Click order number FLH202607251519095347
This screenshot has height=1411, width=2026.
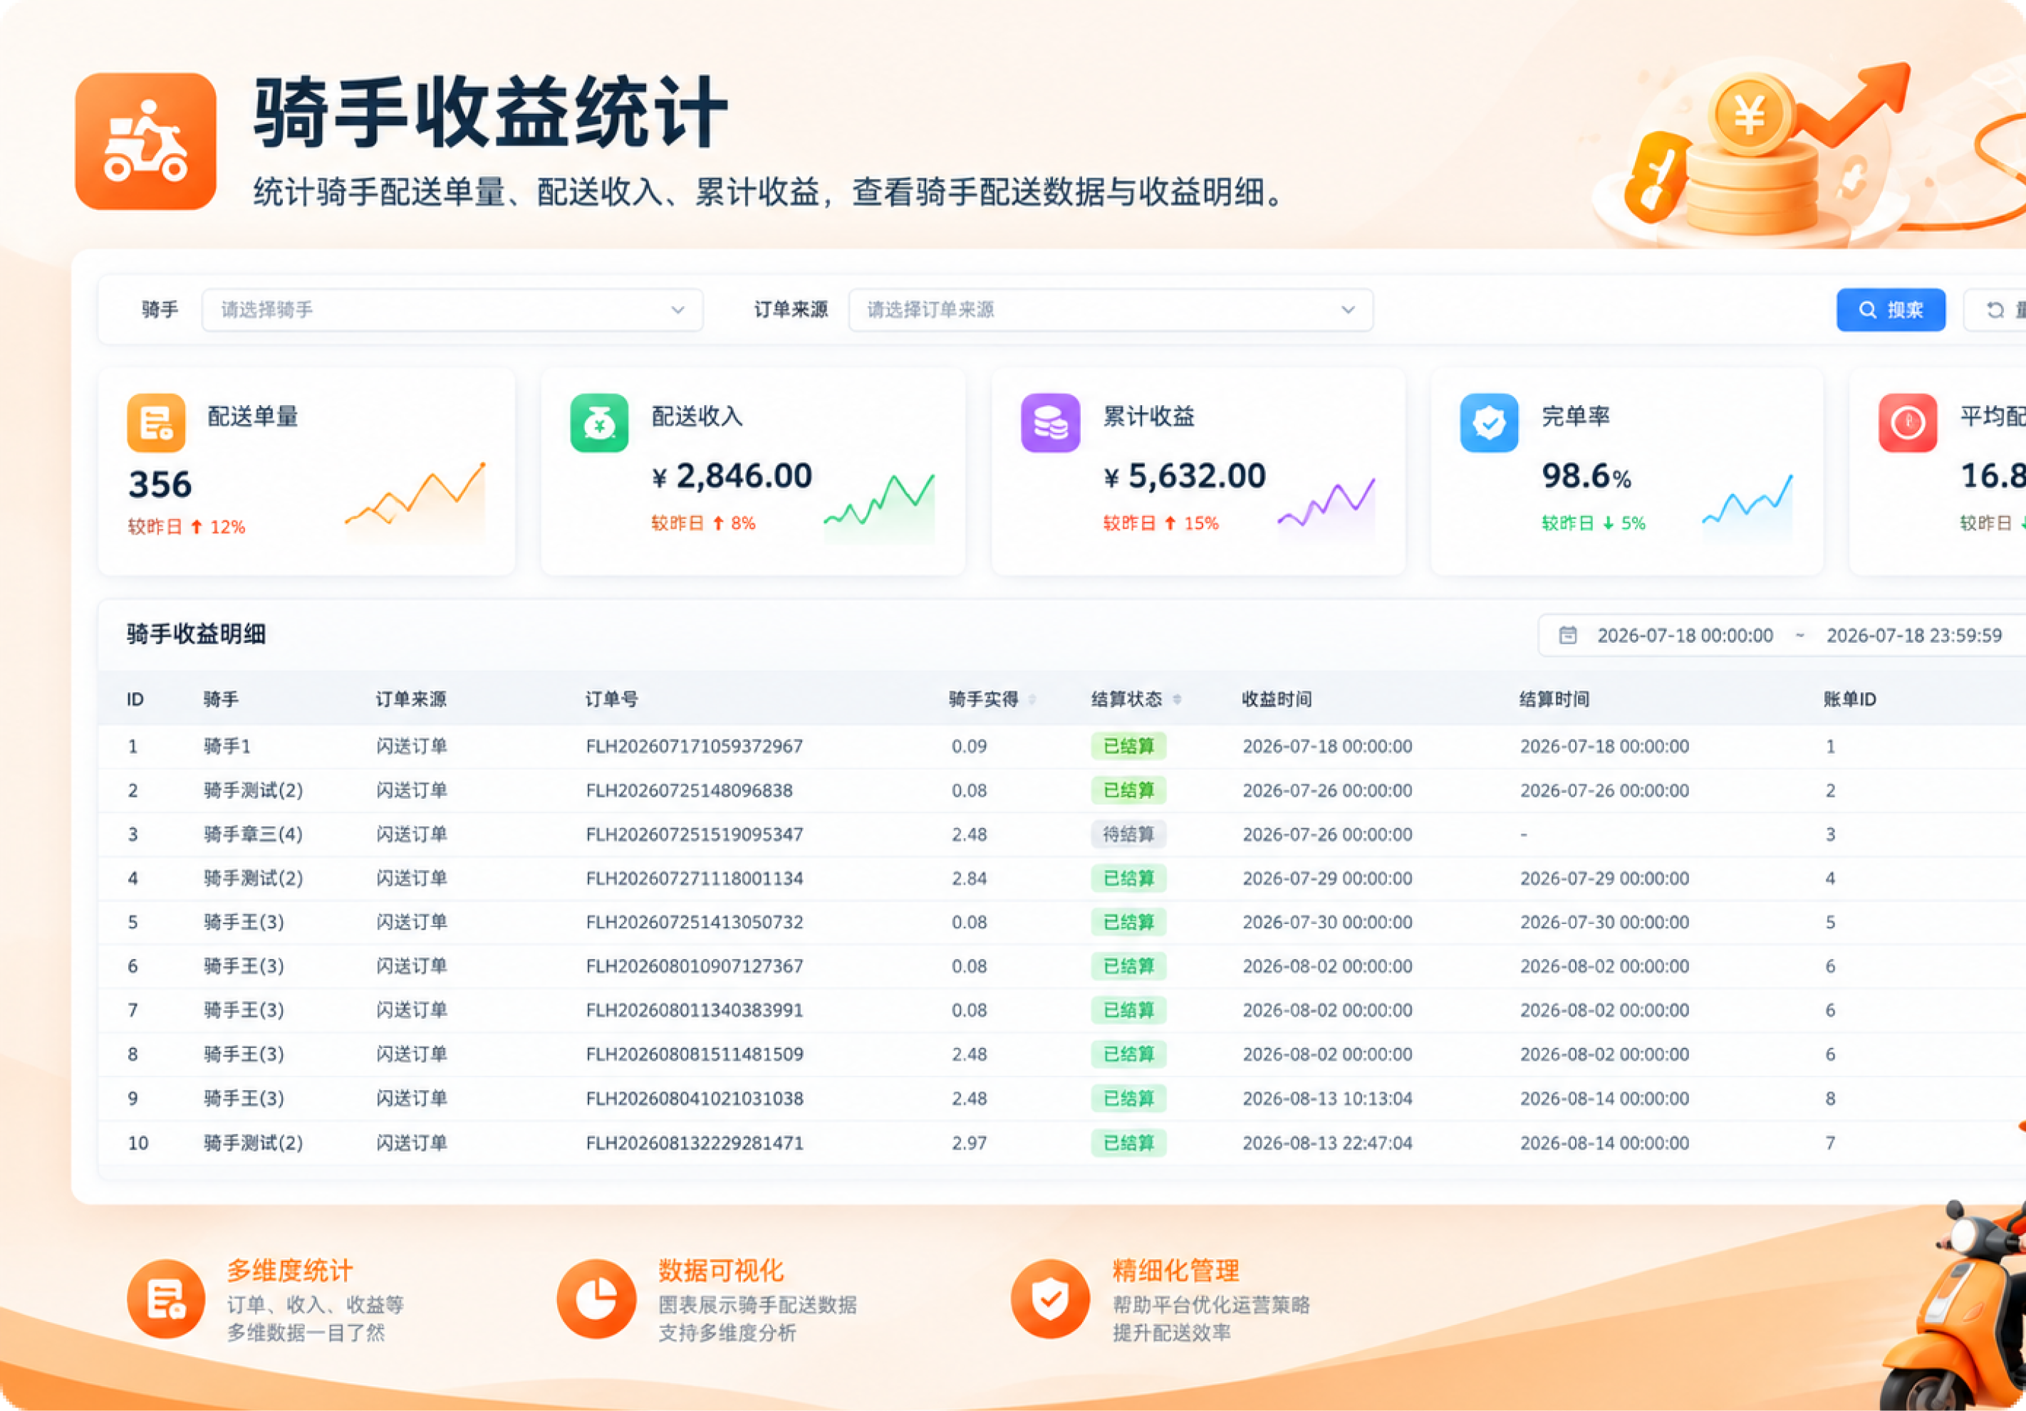click(x=695, y=834)
